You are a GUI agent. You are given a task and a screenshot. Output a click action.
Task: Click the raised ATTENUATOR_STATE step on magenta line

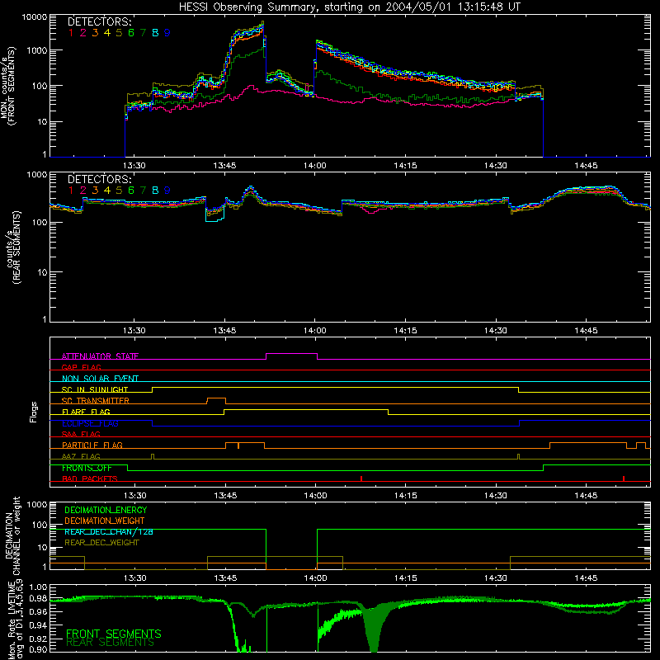point(292,354)
